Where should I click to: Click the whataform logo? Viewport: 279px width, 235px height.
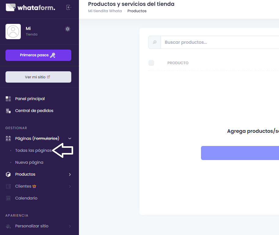[x=30, y=7]
